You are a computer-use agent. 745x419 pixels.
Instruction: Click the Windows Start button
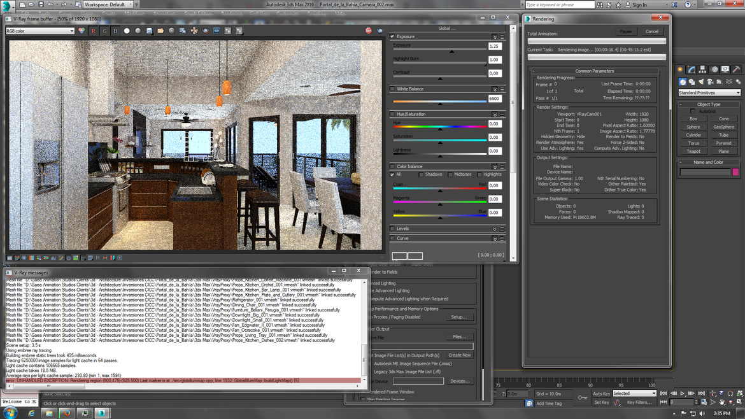[10, 413]
